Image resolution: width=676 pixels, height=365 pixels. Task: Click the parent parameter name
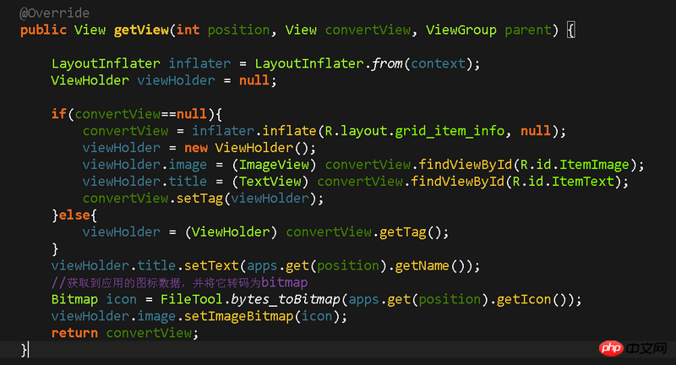tap(528, 30)
